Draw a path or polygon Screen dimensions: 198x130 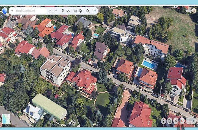(x=68, y=11)
